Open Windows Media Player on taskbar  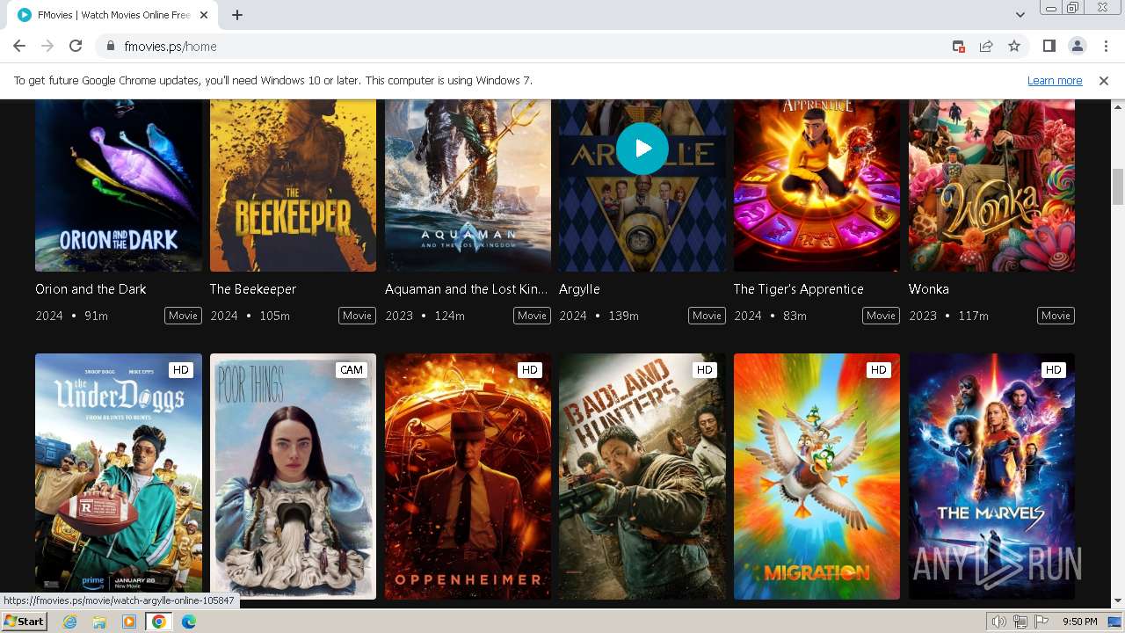coord(129,622)
